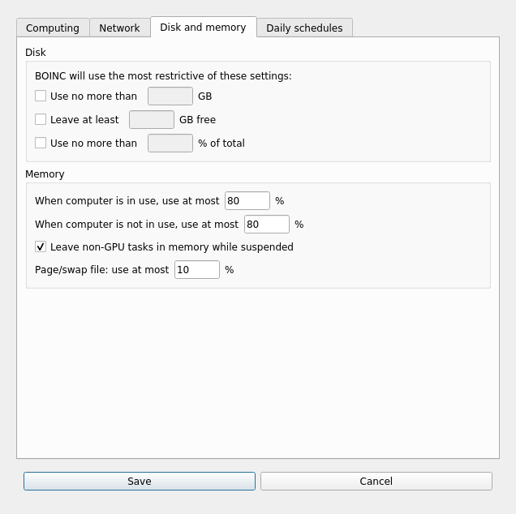Click the '% of total' disk input box
516x514 pixels.
click(170, 143)
